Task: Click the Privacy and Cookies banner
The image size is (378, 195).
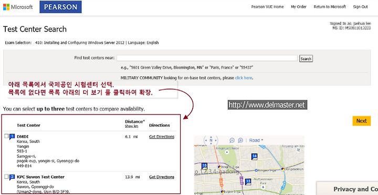Action: pos(347,189)
